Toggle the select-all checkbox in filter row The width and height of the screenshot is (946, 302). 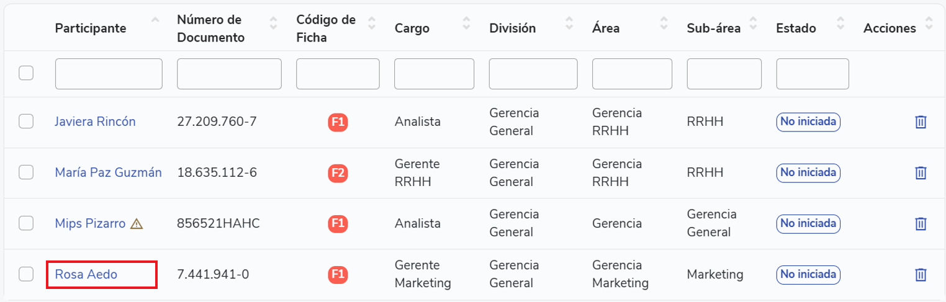pos(26,73)
